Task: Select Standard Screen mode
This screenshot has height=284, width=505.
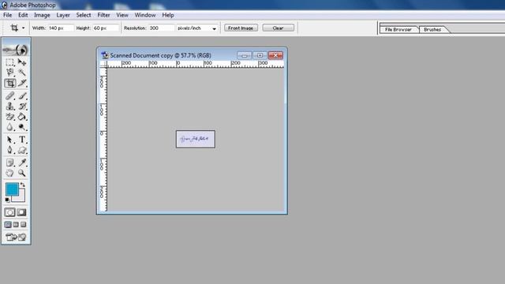Action: point(8,225)
